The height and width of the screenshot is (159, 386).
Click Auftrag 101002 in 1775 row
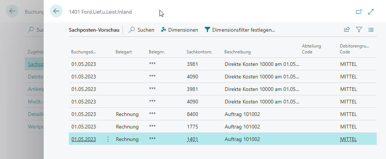tap(242, 127)
